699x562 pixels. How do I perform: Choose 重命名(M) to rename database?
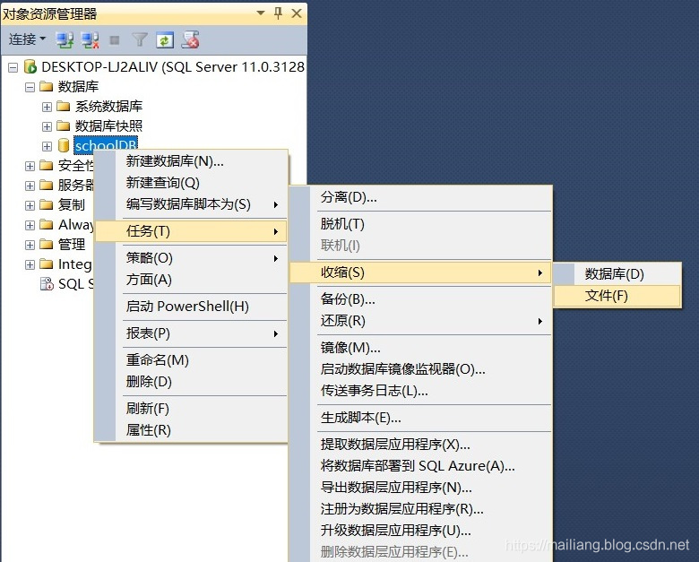(x=191, y=360)
